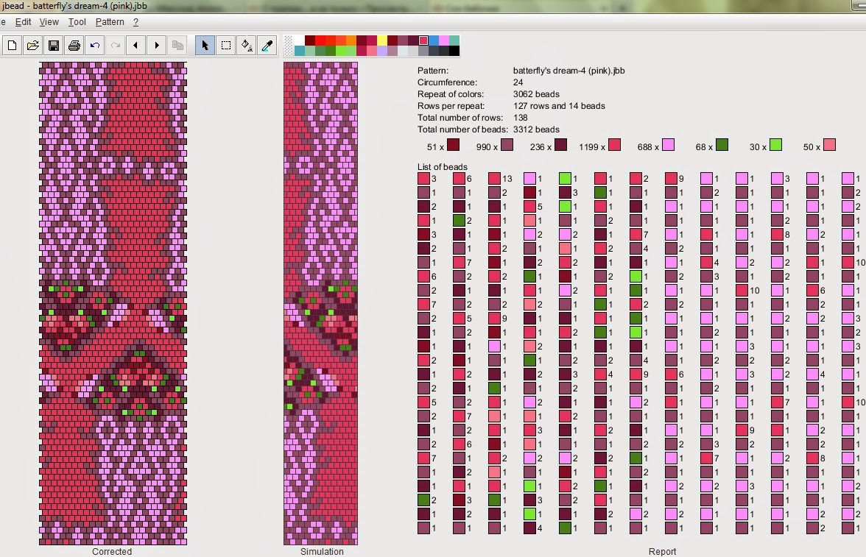Click the Corrected pattern view
Image resolution: width=866 pixels, height=557 pixels.
click(x=113, y=303)
